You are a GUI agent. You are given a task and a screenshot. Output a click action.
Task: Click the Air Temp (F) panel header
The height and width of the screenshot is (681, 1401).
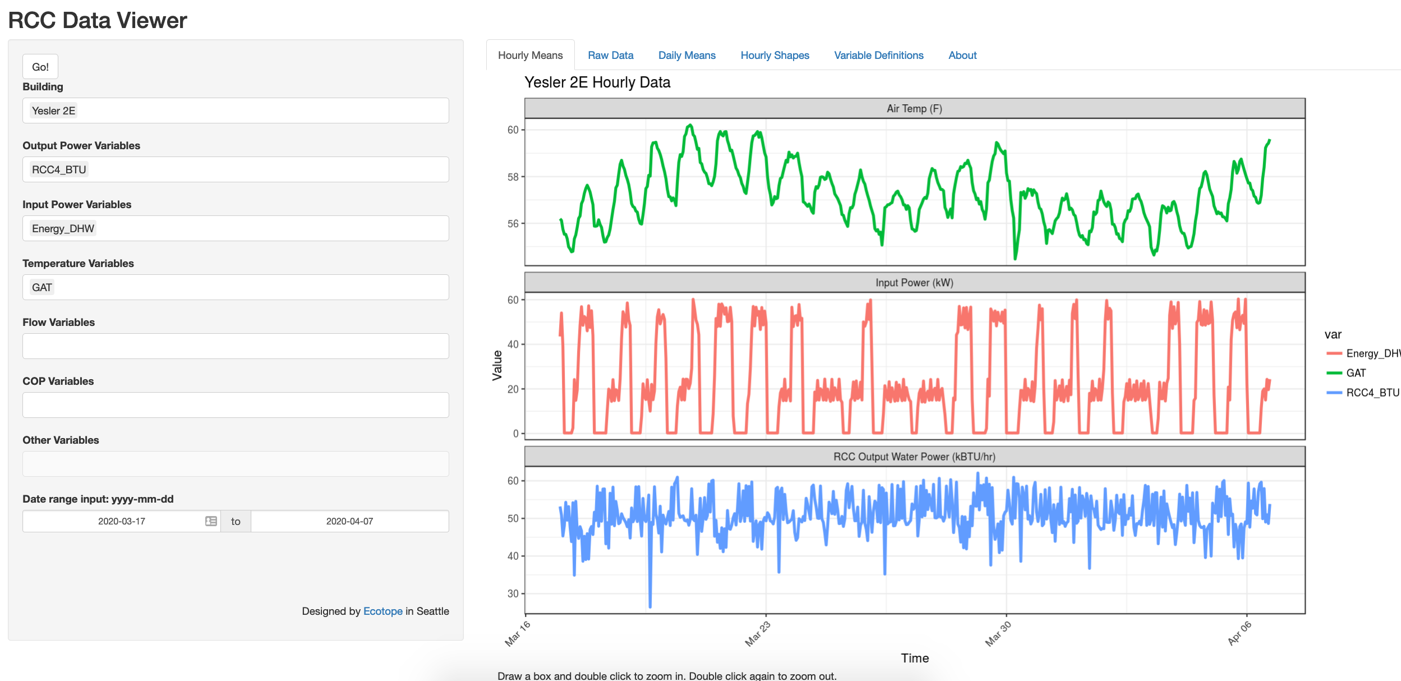click(x=914, y=108)
